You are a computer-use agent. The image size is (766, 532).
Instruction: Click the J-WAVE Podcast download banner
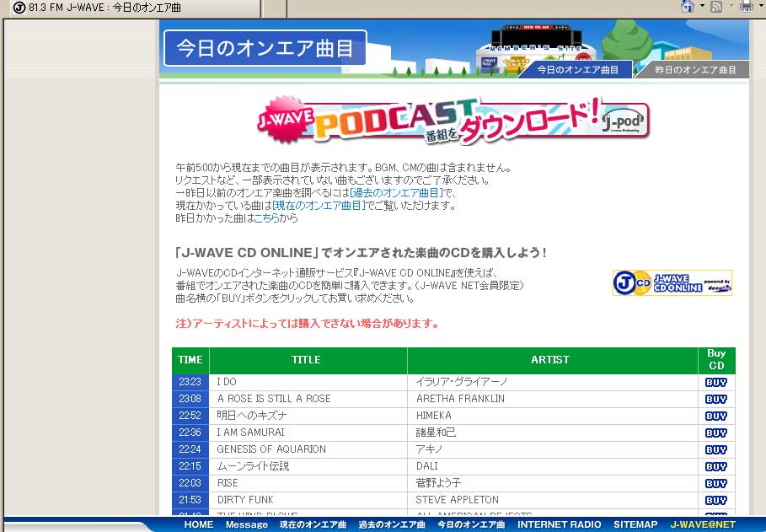(453, 120)
